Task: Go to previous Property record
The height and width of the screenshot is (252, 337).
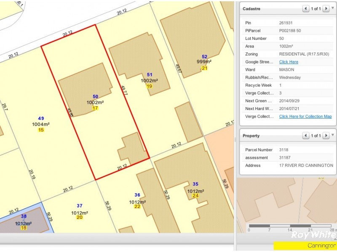Action: point(305,136)
